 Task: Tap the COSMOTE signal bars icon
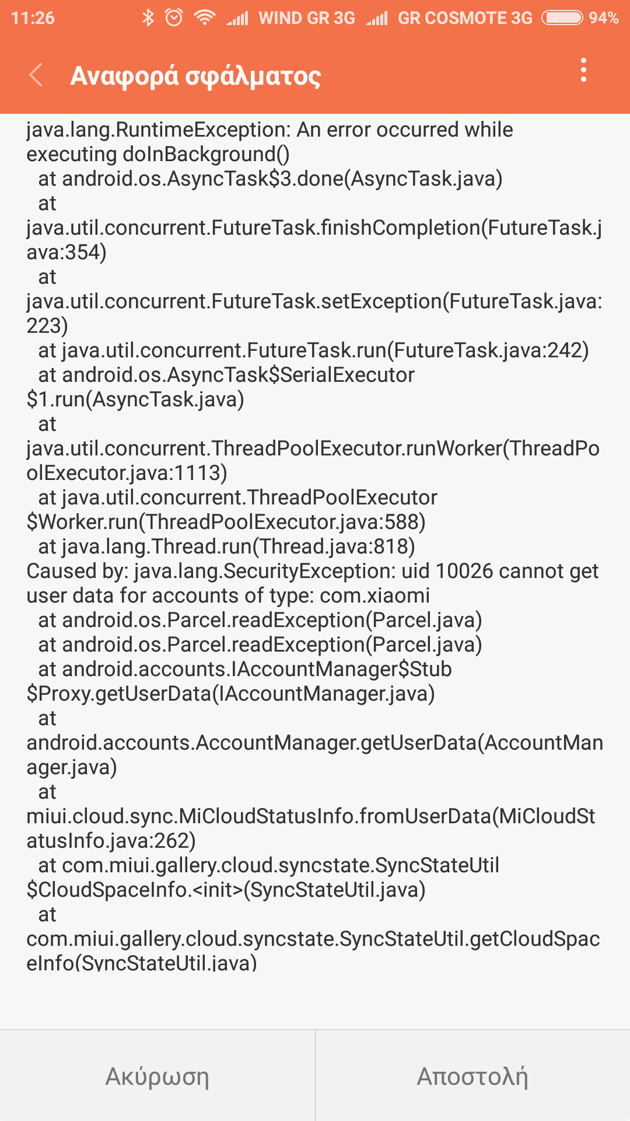[x=377, y=19]
